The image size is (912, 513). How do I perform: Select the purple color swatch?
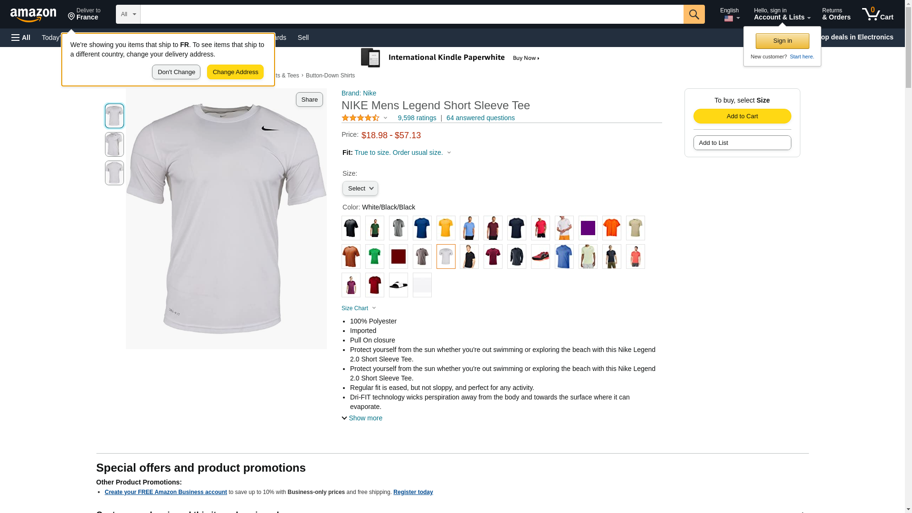point(588,228)
